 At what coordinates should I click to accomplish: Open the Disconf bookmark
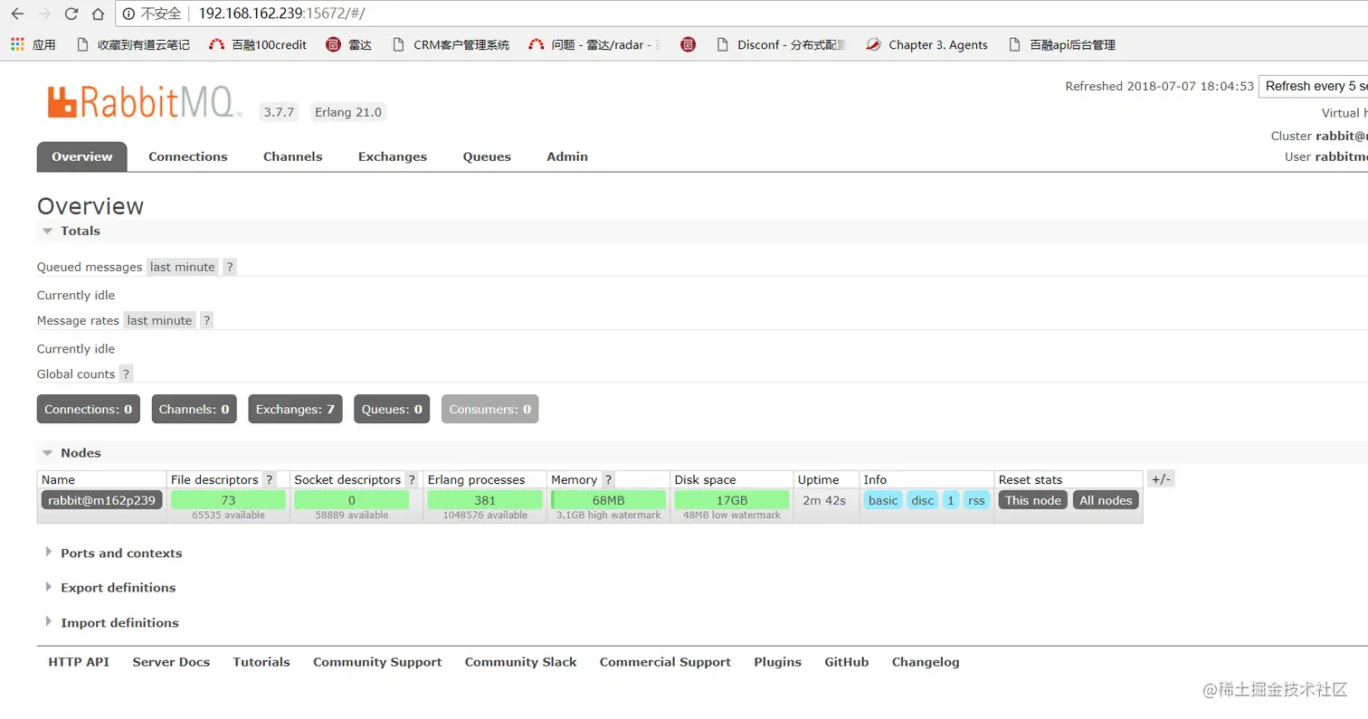(x=781, y=44)
